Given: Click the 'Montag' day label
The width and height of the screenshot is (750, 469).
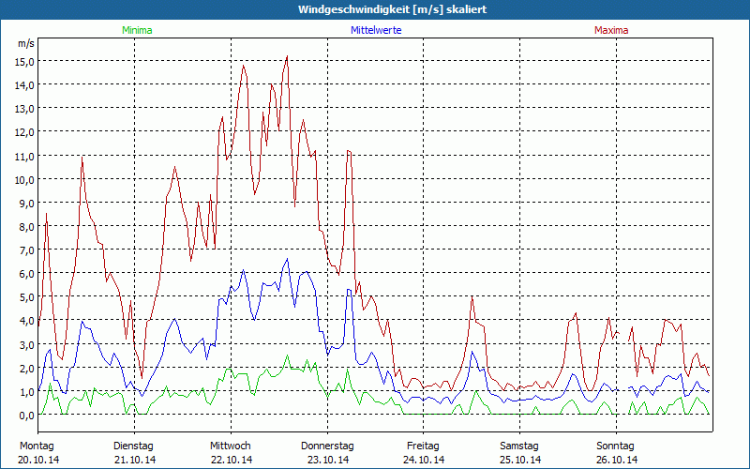Looking at the screenshot, I should [37, 446].
